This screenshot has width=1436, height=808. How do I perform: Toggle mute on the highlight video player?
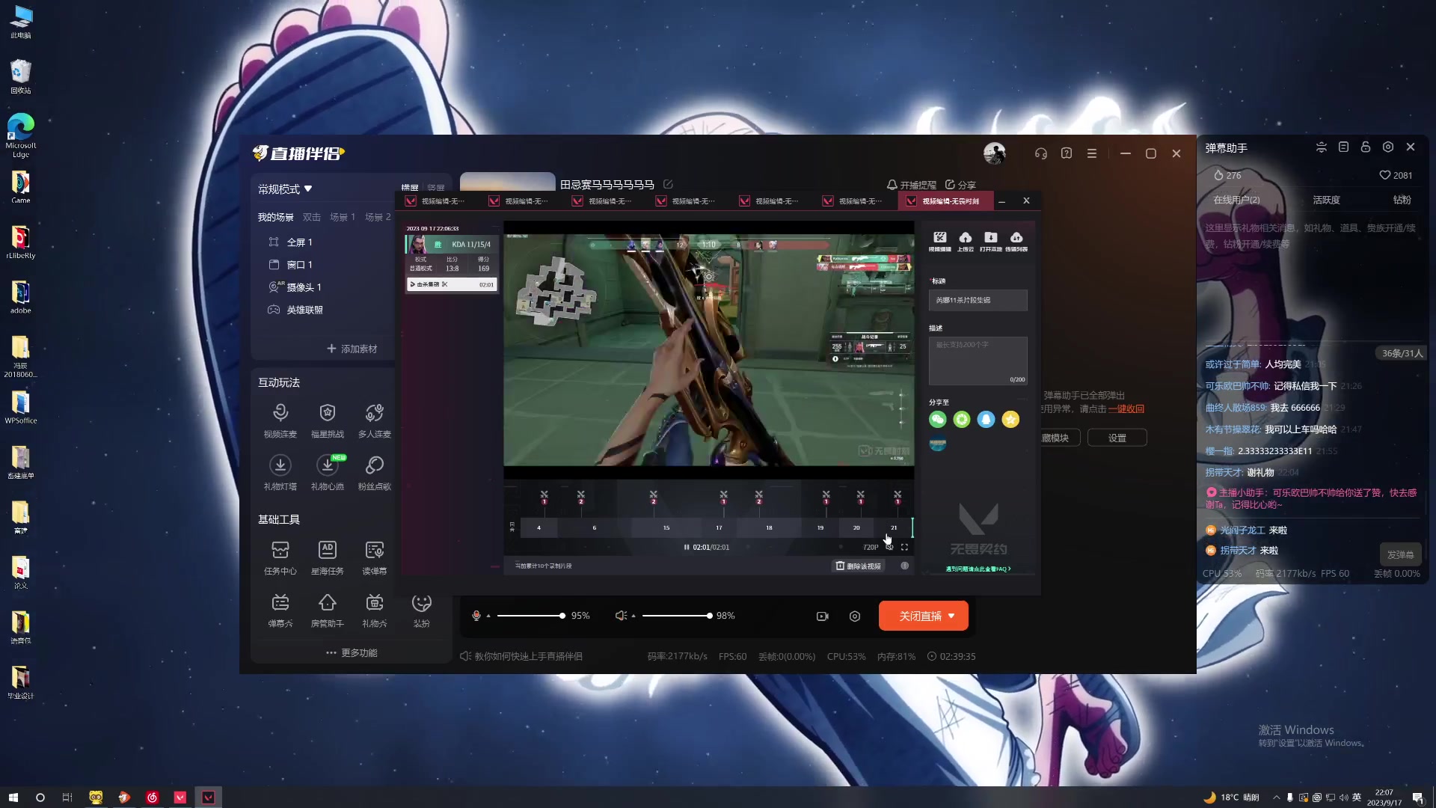(889, 547)
